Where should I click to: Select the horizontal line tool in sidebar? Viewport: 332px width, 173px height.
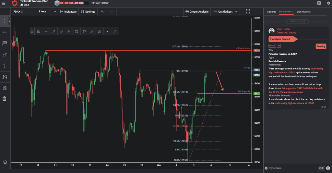point(5,32)
